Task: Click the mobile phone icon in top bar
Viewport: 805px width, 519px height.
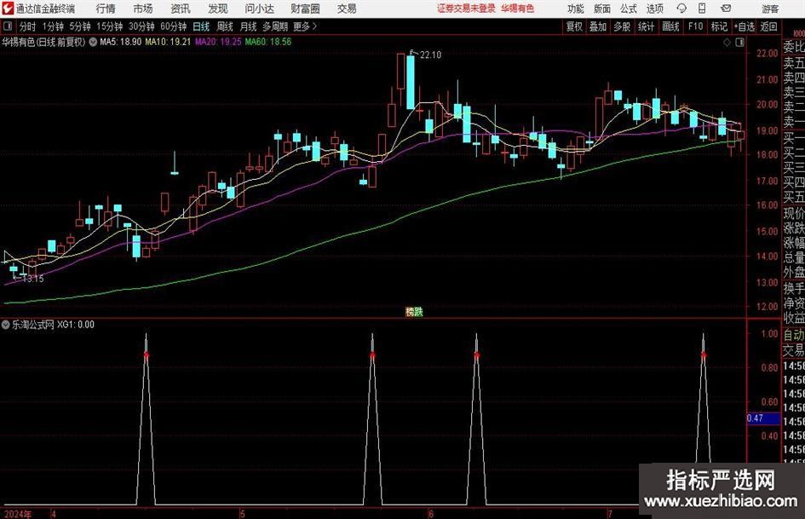Action: [702, 9]
